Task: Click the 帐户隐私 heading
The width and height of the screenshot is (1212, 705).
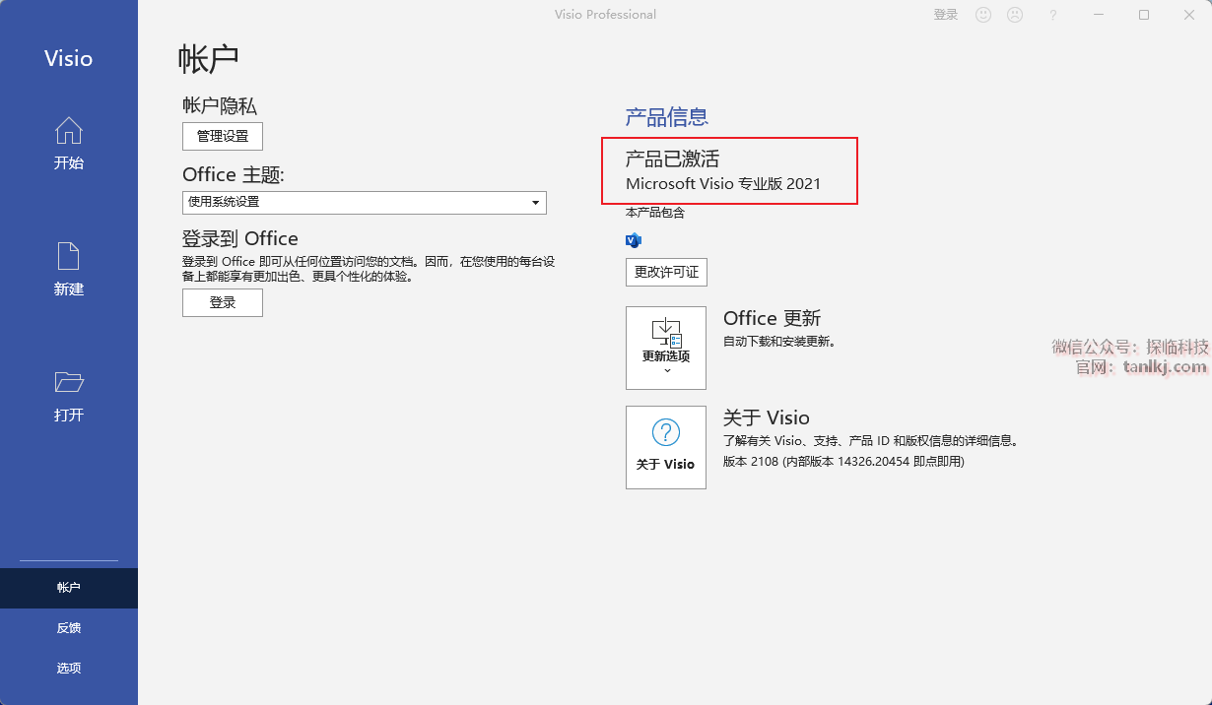Action: 220,105
